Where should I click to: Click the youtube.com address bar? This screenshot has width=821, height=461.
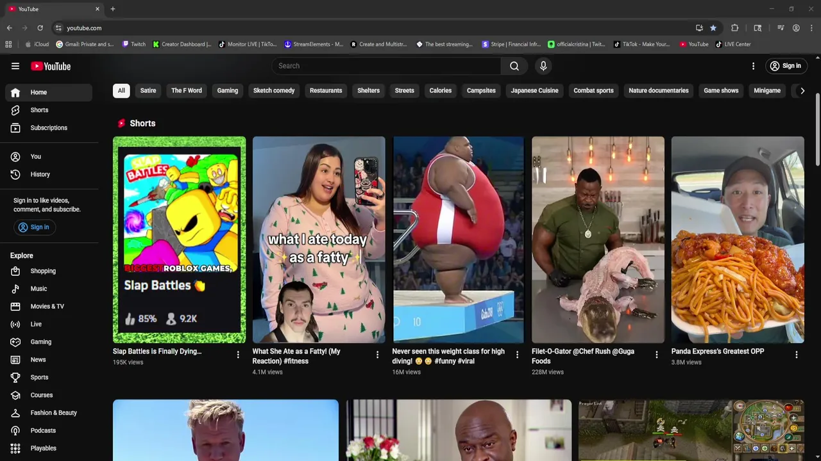372,28
